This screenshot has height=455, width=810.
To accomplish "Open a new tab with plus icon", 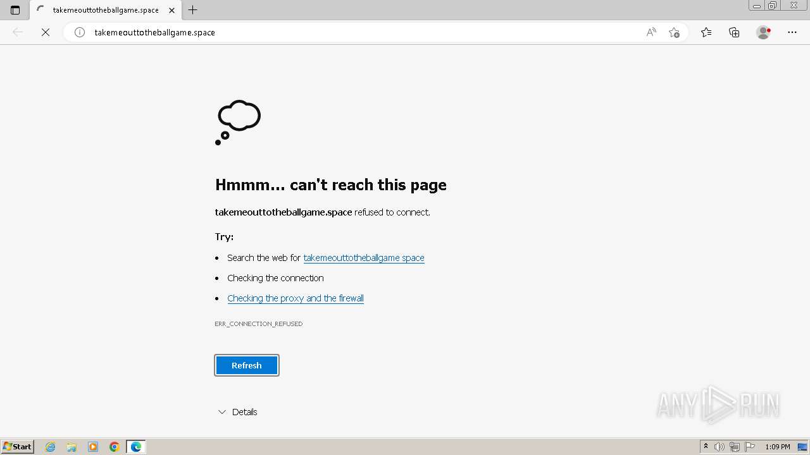I will (x=193, y=10).
